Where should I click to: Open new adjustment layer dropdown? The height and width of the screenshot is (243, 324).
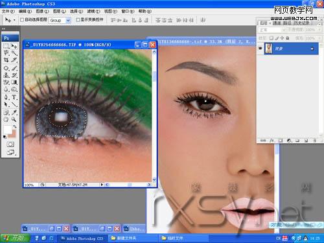289,141
